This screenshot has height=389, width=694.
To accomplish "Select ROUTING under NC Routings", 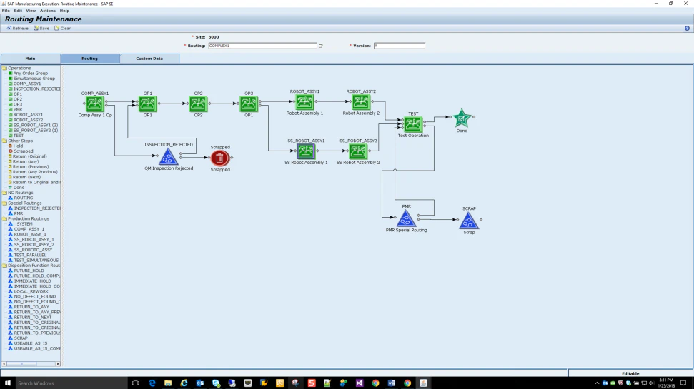I will [24, 198].
